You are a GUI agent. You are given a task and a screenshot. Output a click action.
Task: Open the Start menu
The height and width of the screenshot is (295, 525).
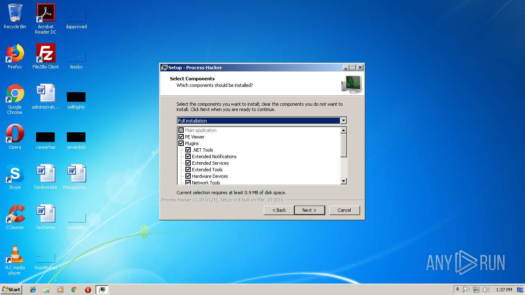point(11,290)
